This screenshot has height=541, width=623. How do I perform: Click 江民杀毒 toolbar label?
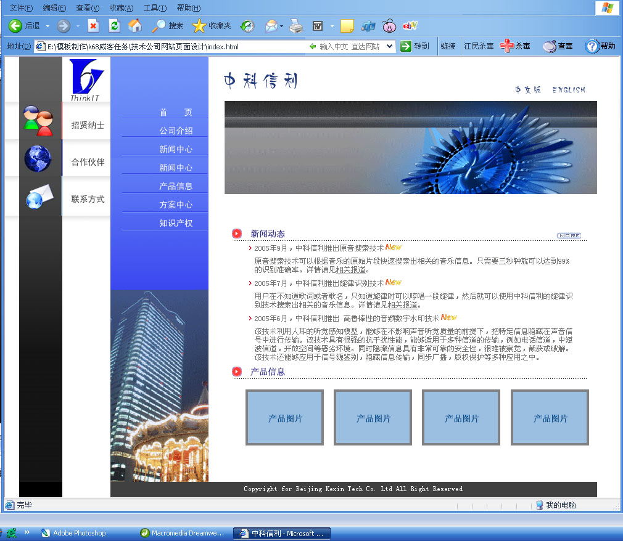coord(479,46)
